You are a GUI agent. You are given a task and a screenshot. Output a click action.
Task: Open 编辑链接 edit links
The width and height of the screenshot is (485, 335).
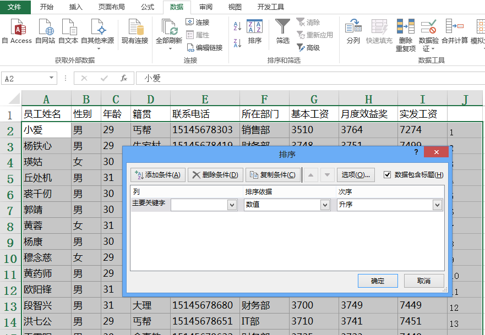pos(205,48)
